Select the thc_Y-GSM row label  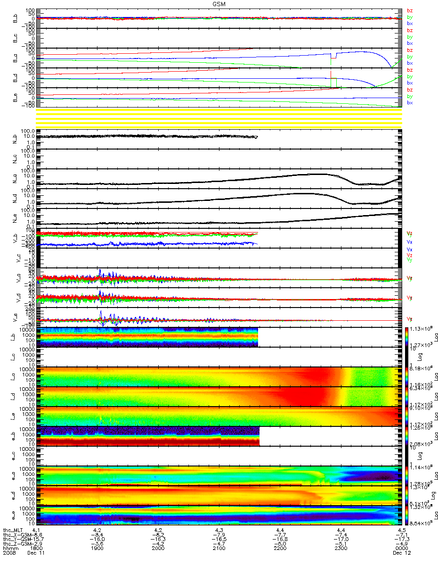point(17,540)
